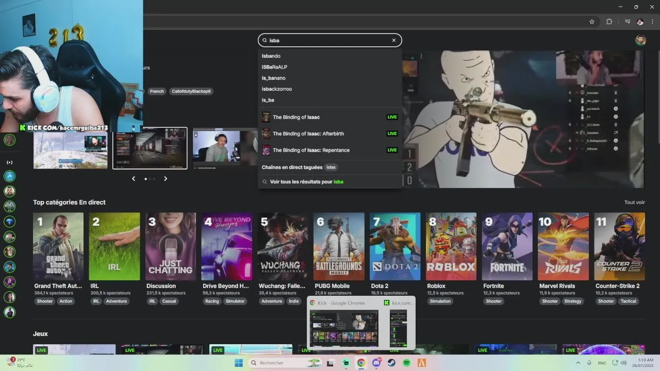Viewport: 660px width, 371px height.
Task: Open 'The Binding of Isaac: Repentance' result
Action: point(330,150)
